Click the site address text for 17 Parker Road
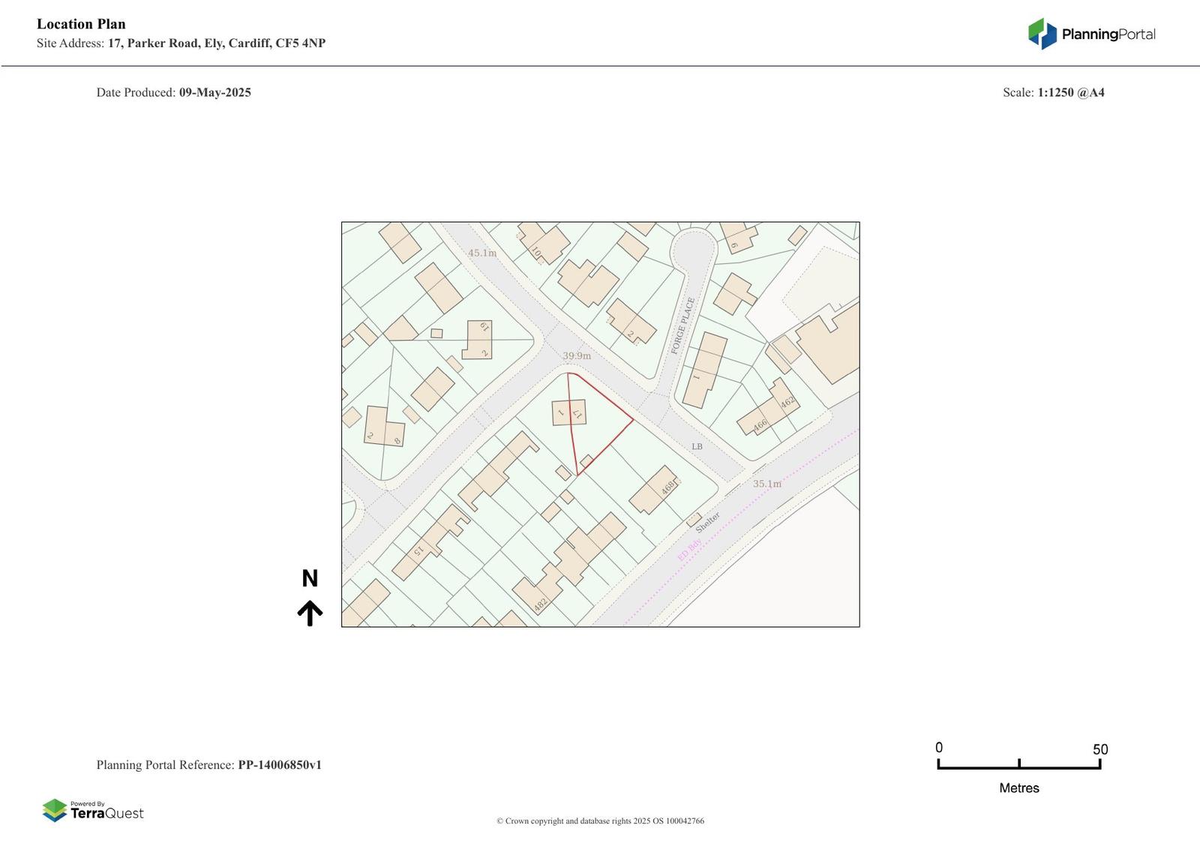 pyautogui.click(x=216, y=43)
